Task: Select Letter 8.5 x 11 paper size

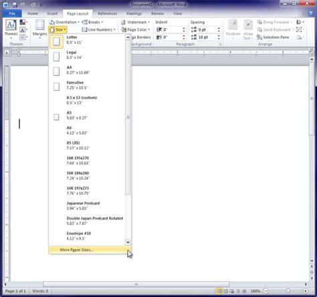Action: coord(87,41)
